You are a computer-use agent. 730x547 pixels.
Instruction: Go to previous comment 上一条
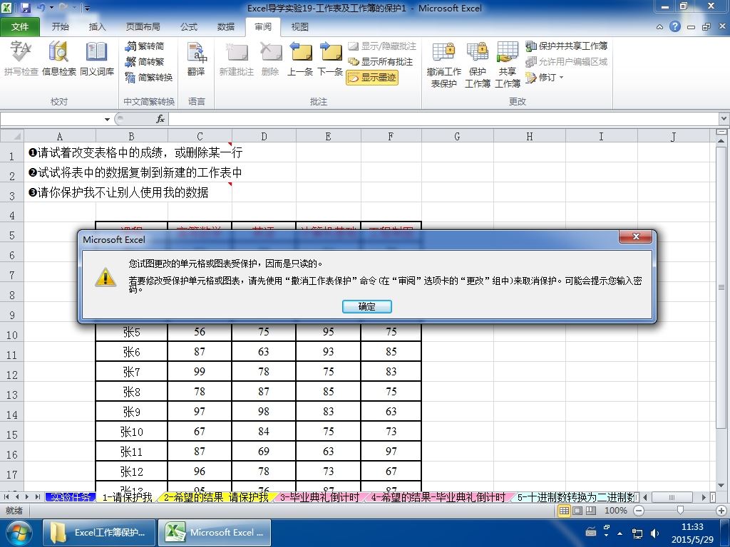[300, 58]
